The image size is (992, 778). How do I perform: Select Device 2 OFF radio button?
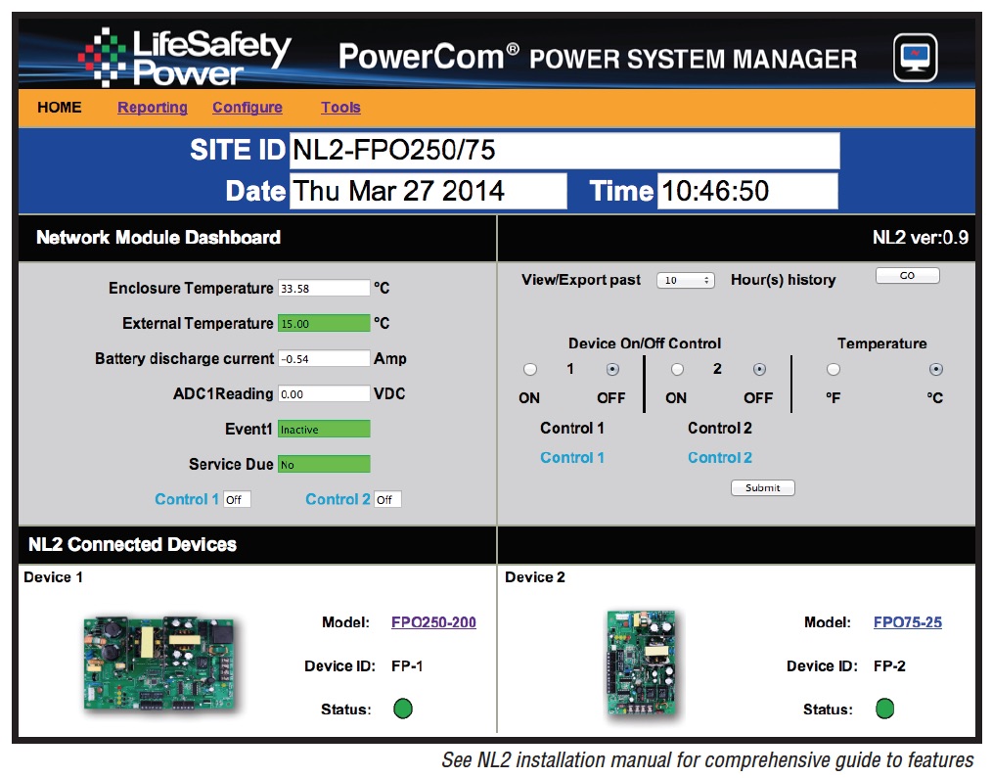(x=759, y=370)
